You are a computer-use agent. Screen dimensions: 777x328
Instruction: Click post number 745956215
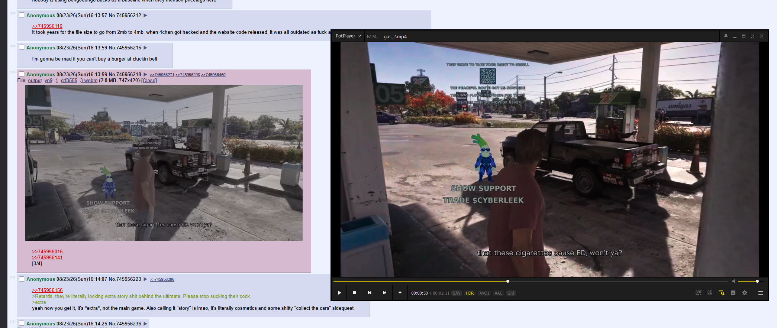pos(129,48)
